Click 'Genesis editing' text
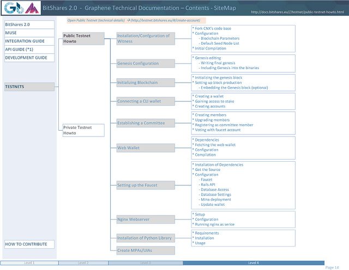 coord(208,58)
